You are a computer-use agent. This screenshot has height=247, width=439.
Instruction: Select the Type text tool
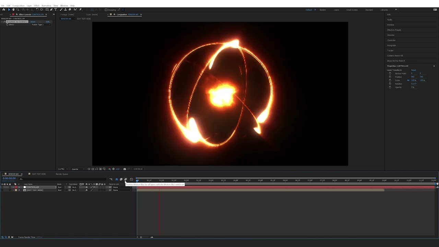[56, 10]
